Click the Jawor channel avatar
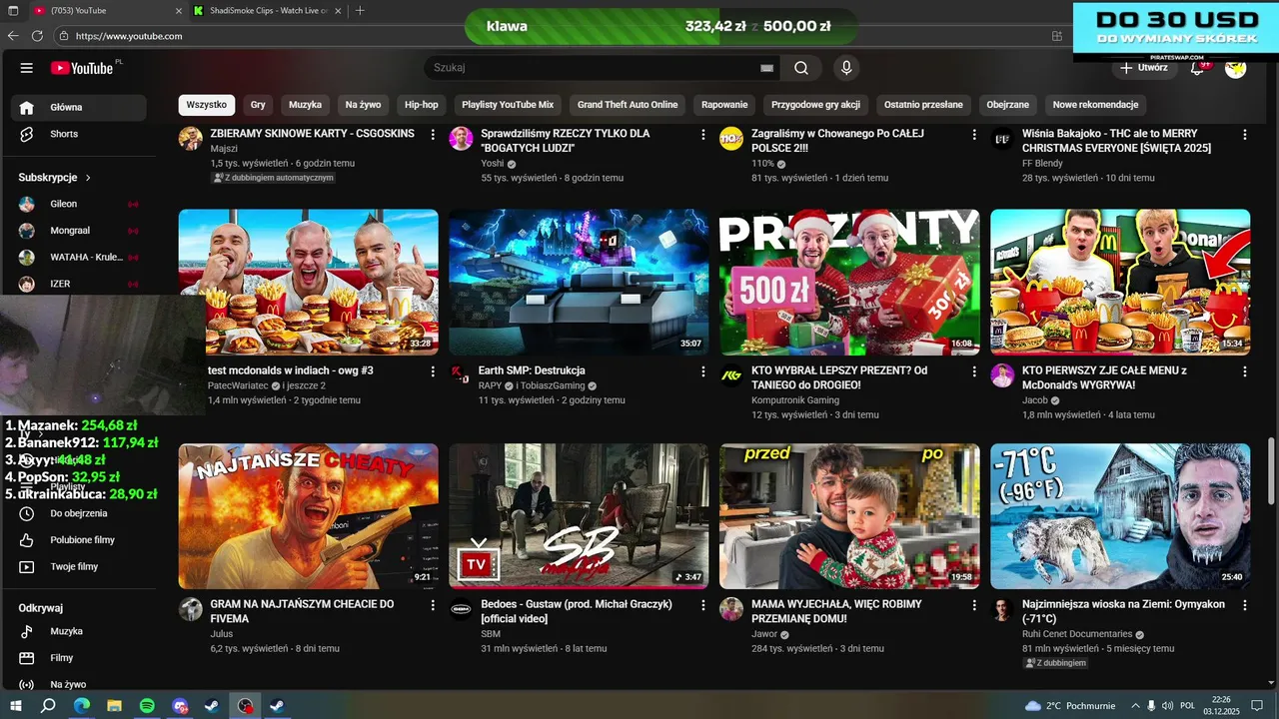1279x719 pixels. 731,609
